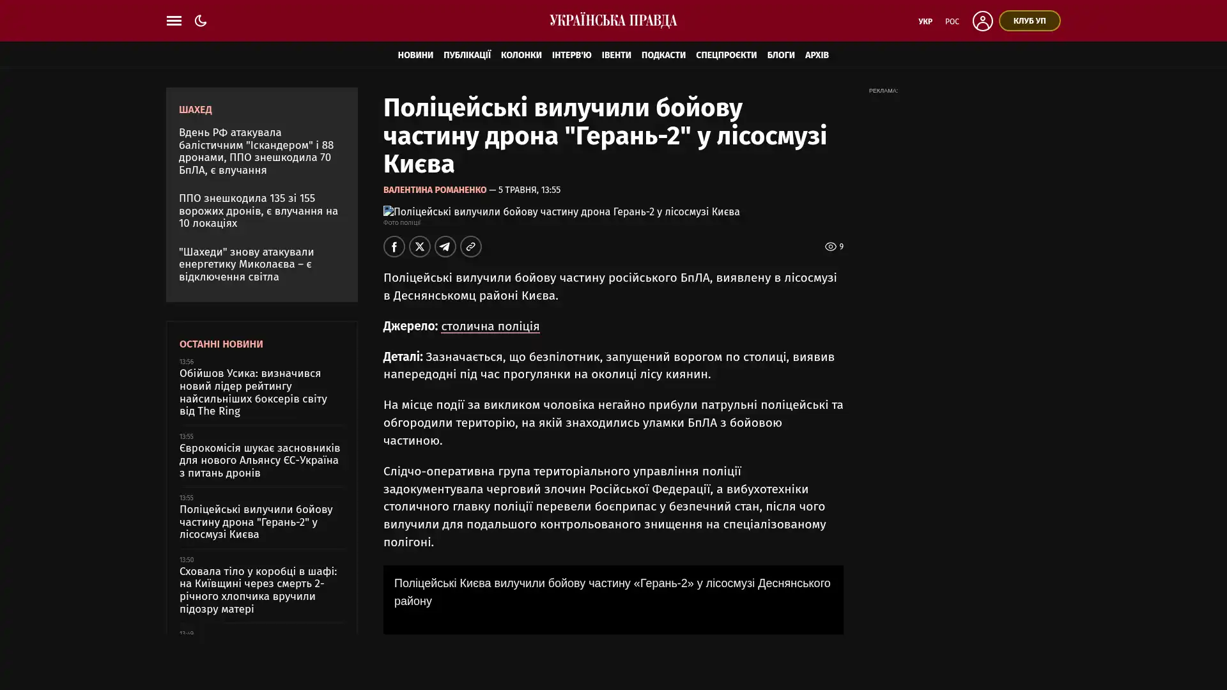
Task: Switch language to РОС
Action: pyautogui.click(x=952, y=21)
